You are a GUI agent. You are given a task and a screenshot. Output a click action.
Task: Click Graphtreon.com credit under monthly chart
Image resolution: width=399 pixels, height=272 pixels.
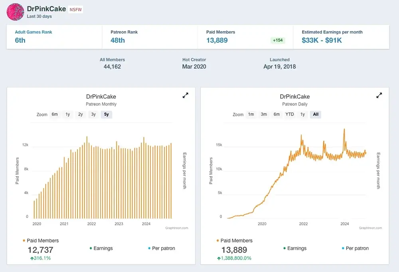point(177,228)
